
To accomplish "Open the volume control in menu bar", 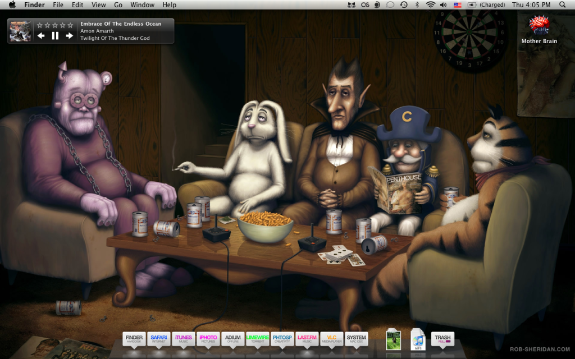I will click(444, 4).
